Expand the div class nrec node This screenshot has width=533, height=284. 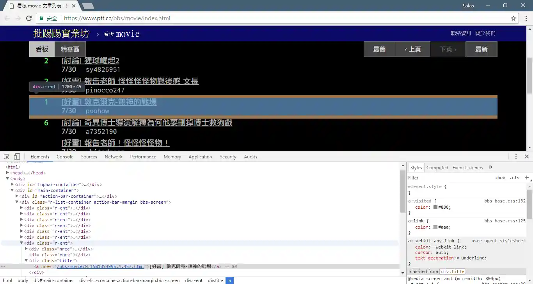tap(27, 248)
